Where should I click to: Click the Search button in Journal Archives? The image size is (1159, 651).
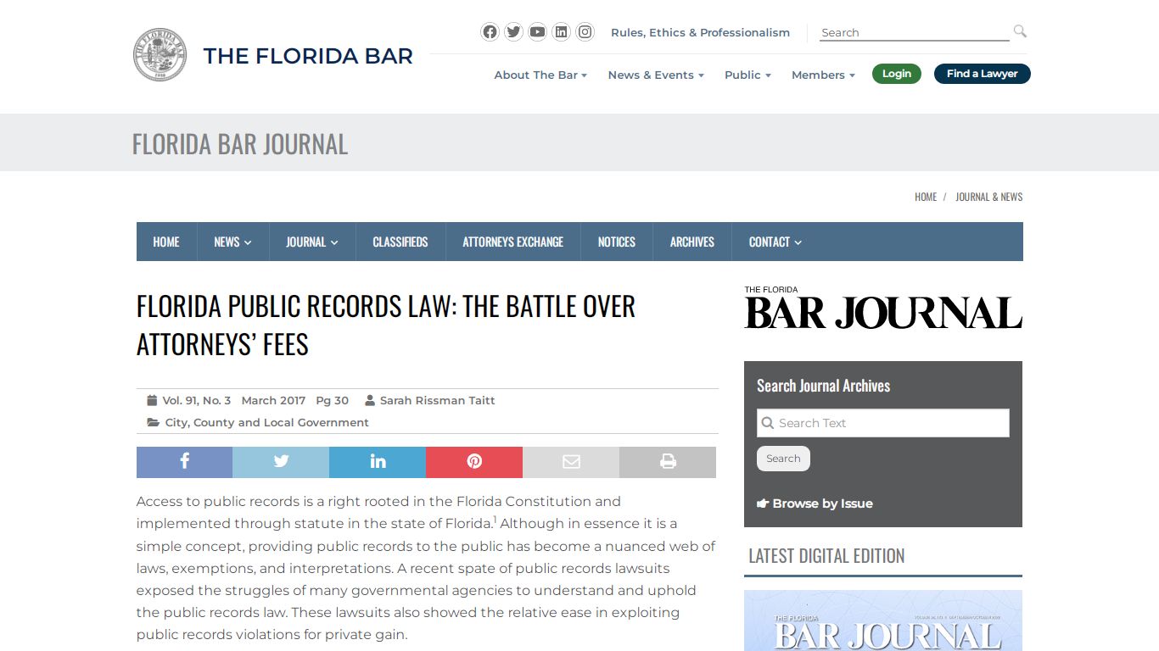(783, 459)
